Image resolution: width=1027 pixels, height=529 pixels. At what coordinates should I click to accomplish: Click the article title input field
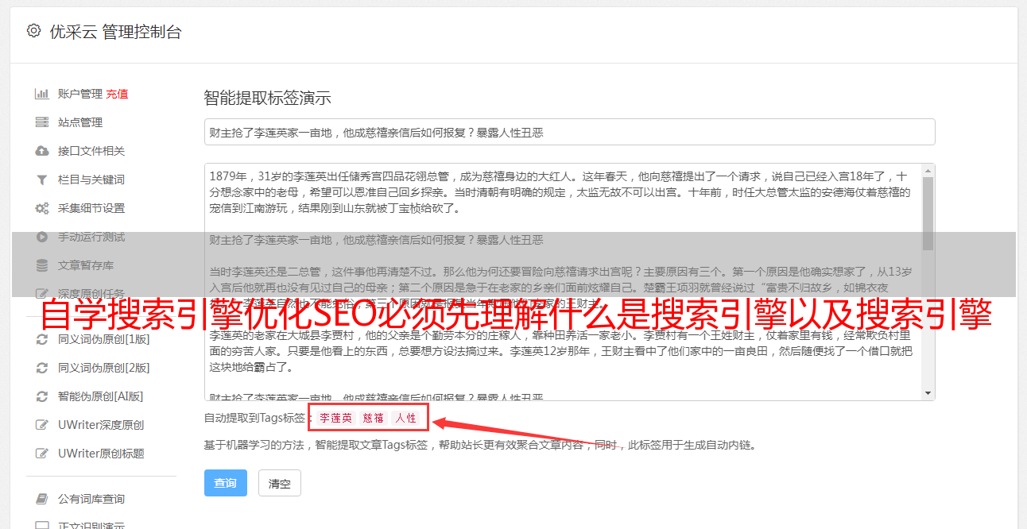[569, 132]
